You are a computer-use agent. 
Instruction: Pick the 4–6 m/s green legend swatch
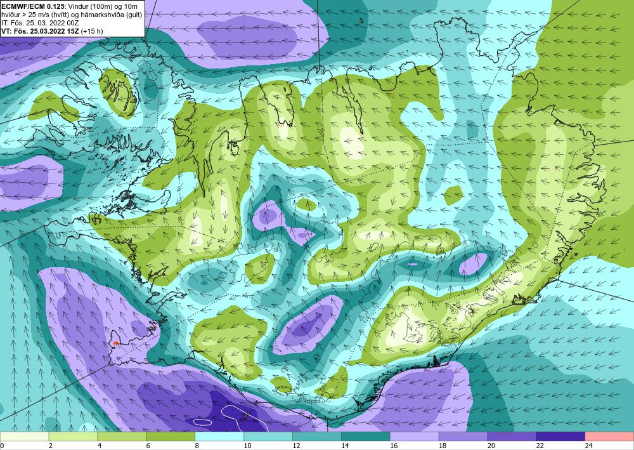tap(122, 437)
